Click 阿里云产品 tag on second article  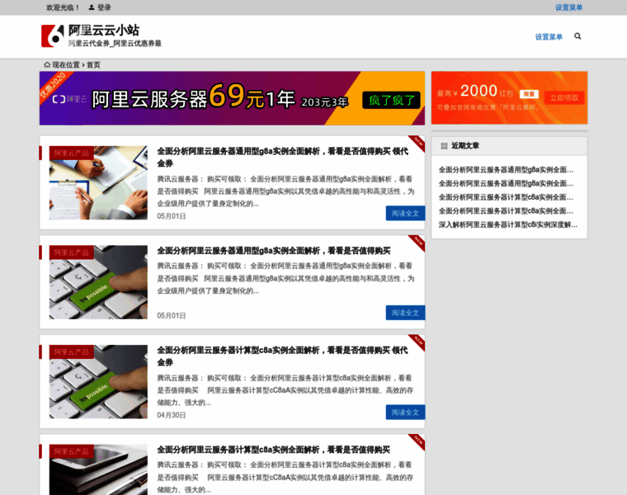click(x=72, y=252)
